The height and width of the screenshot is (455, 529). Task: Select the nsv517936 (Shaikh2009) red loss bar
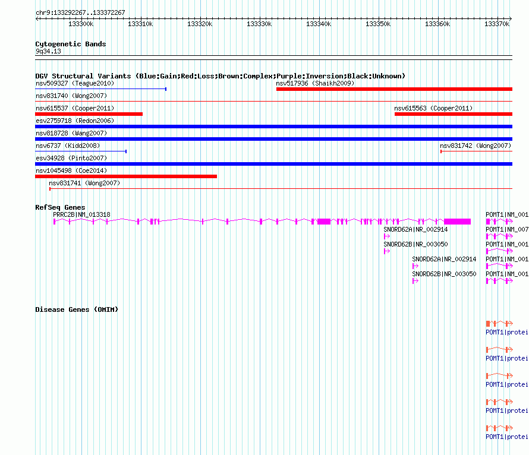(x=394, y=89)
